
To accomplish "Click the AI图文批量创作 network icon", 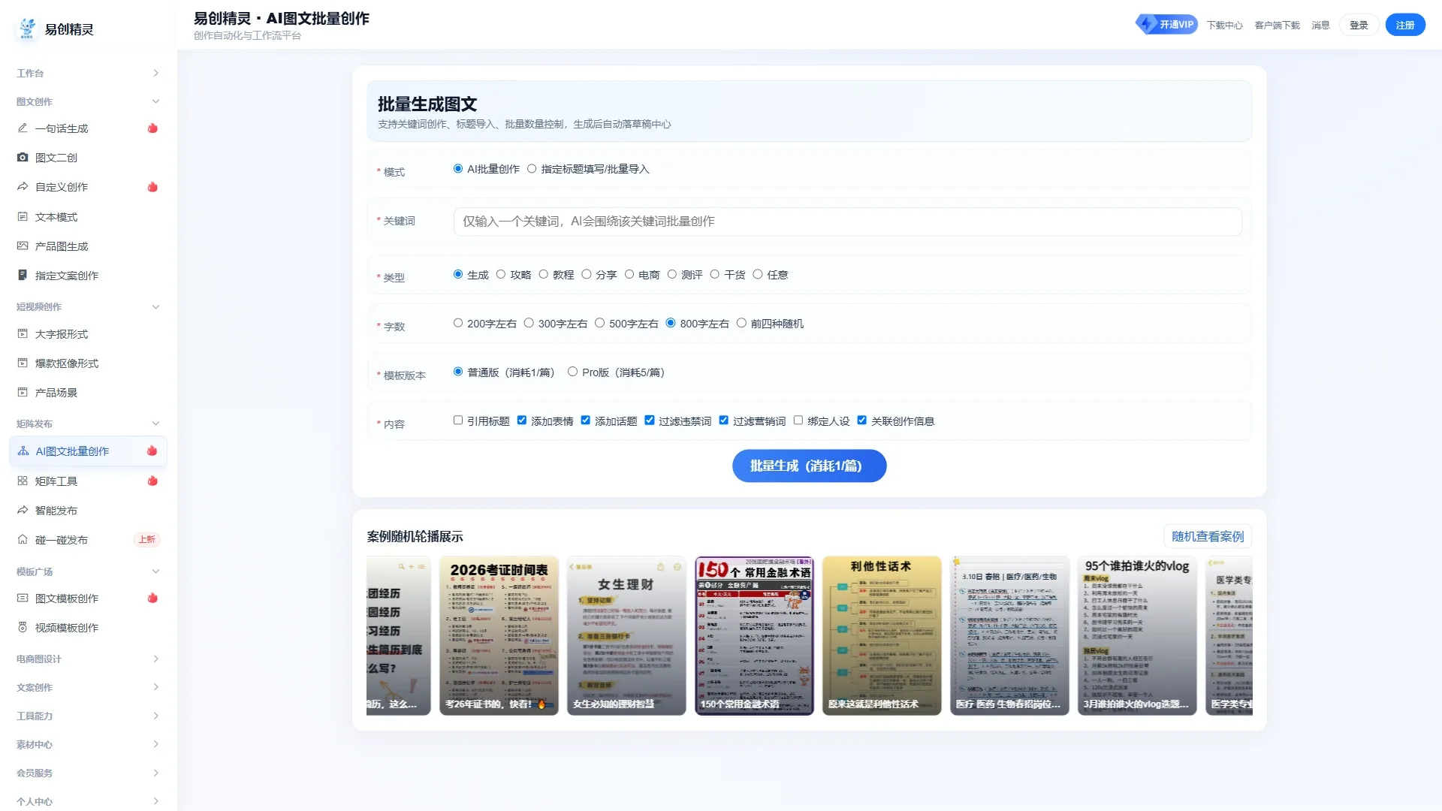I will (23, 451).
